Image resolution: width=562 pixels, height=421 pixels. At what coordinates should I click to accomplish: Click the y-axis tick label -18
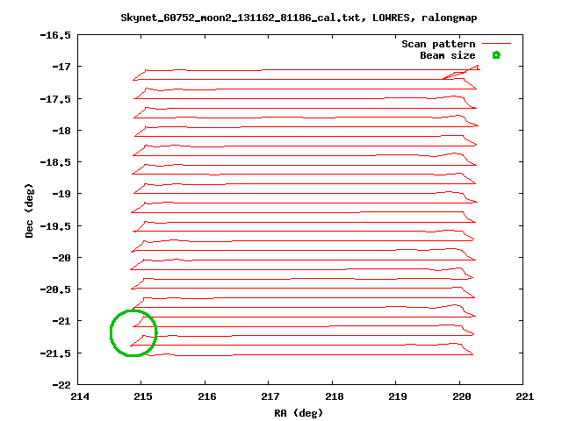(x=61, y=131)
